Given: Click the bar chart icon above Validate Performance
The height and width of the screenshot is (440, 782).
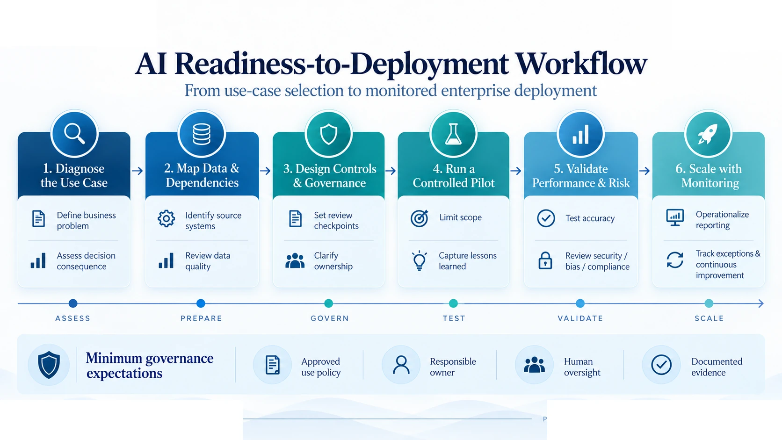Looking at the screenshot, I should (580, 135).
